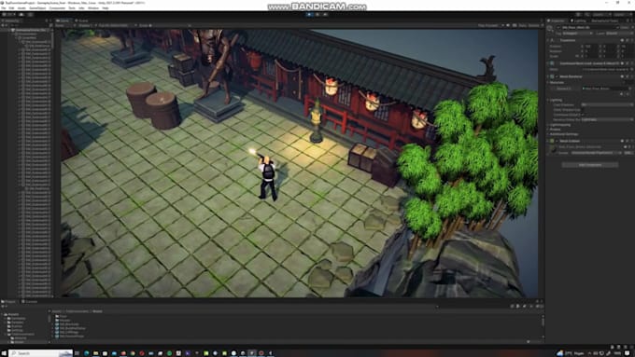Open the Edit menu
This screenshot has height=357, width=635.
tap(11, 7)
